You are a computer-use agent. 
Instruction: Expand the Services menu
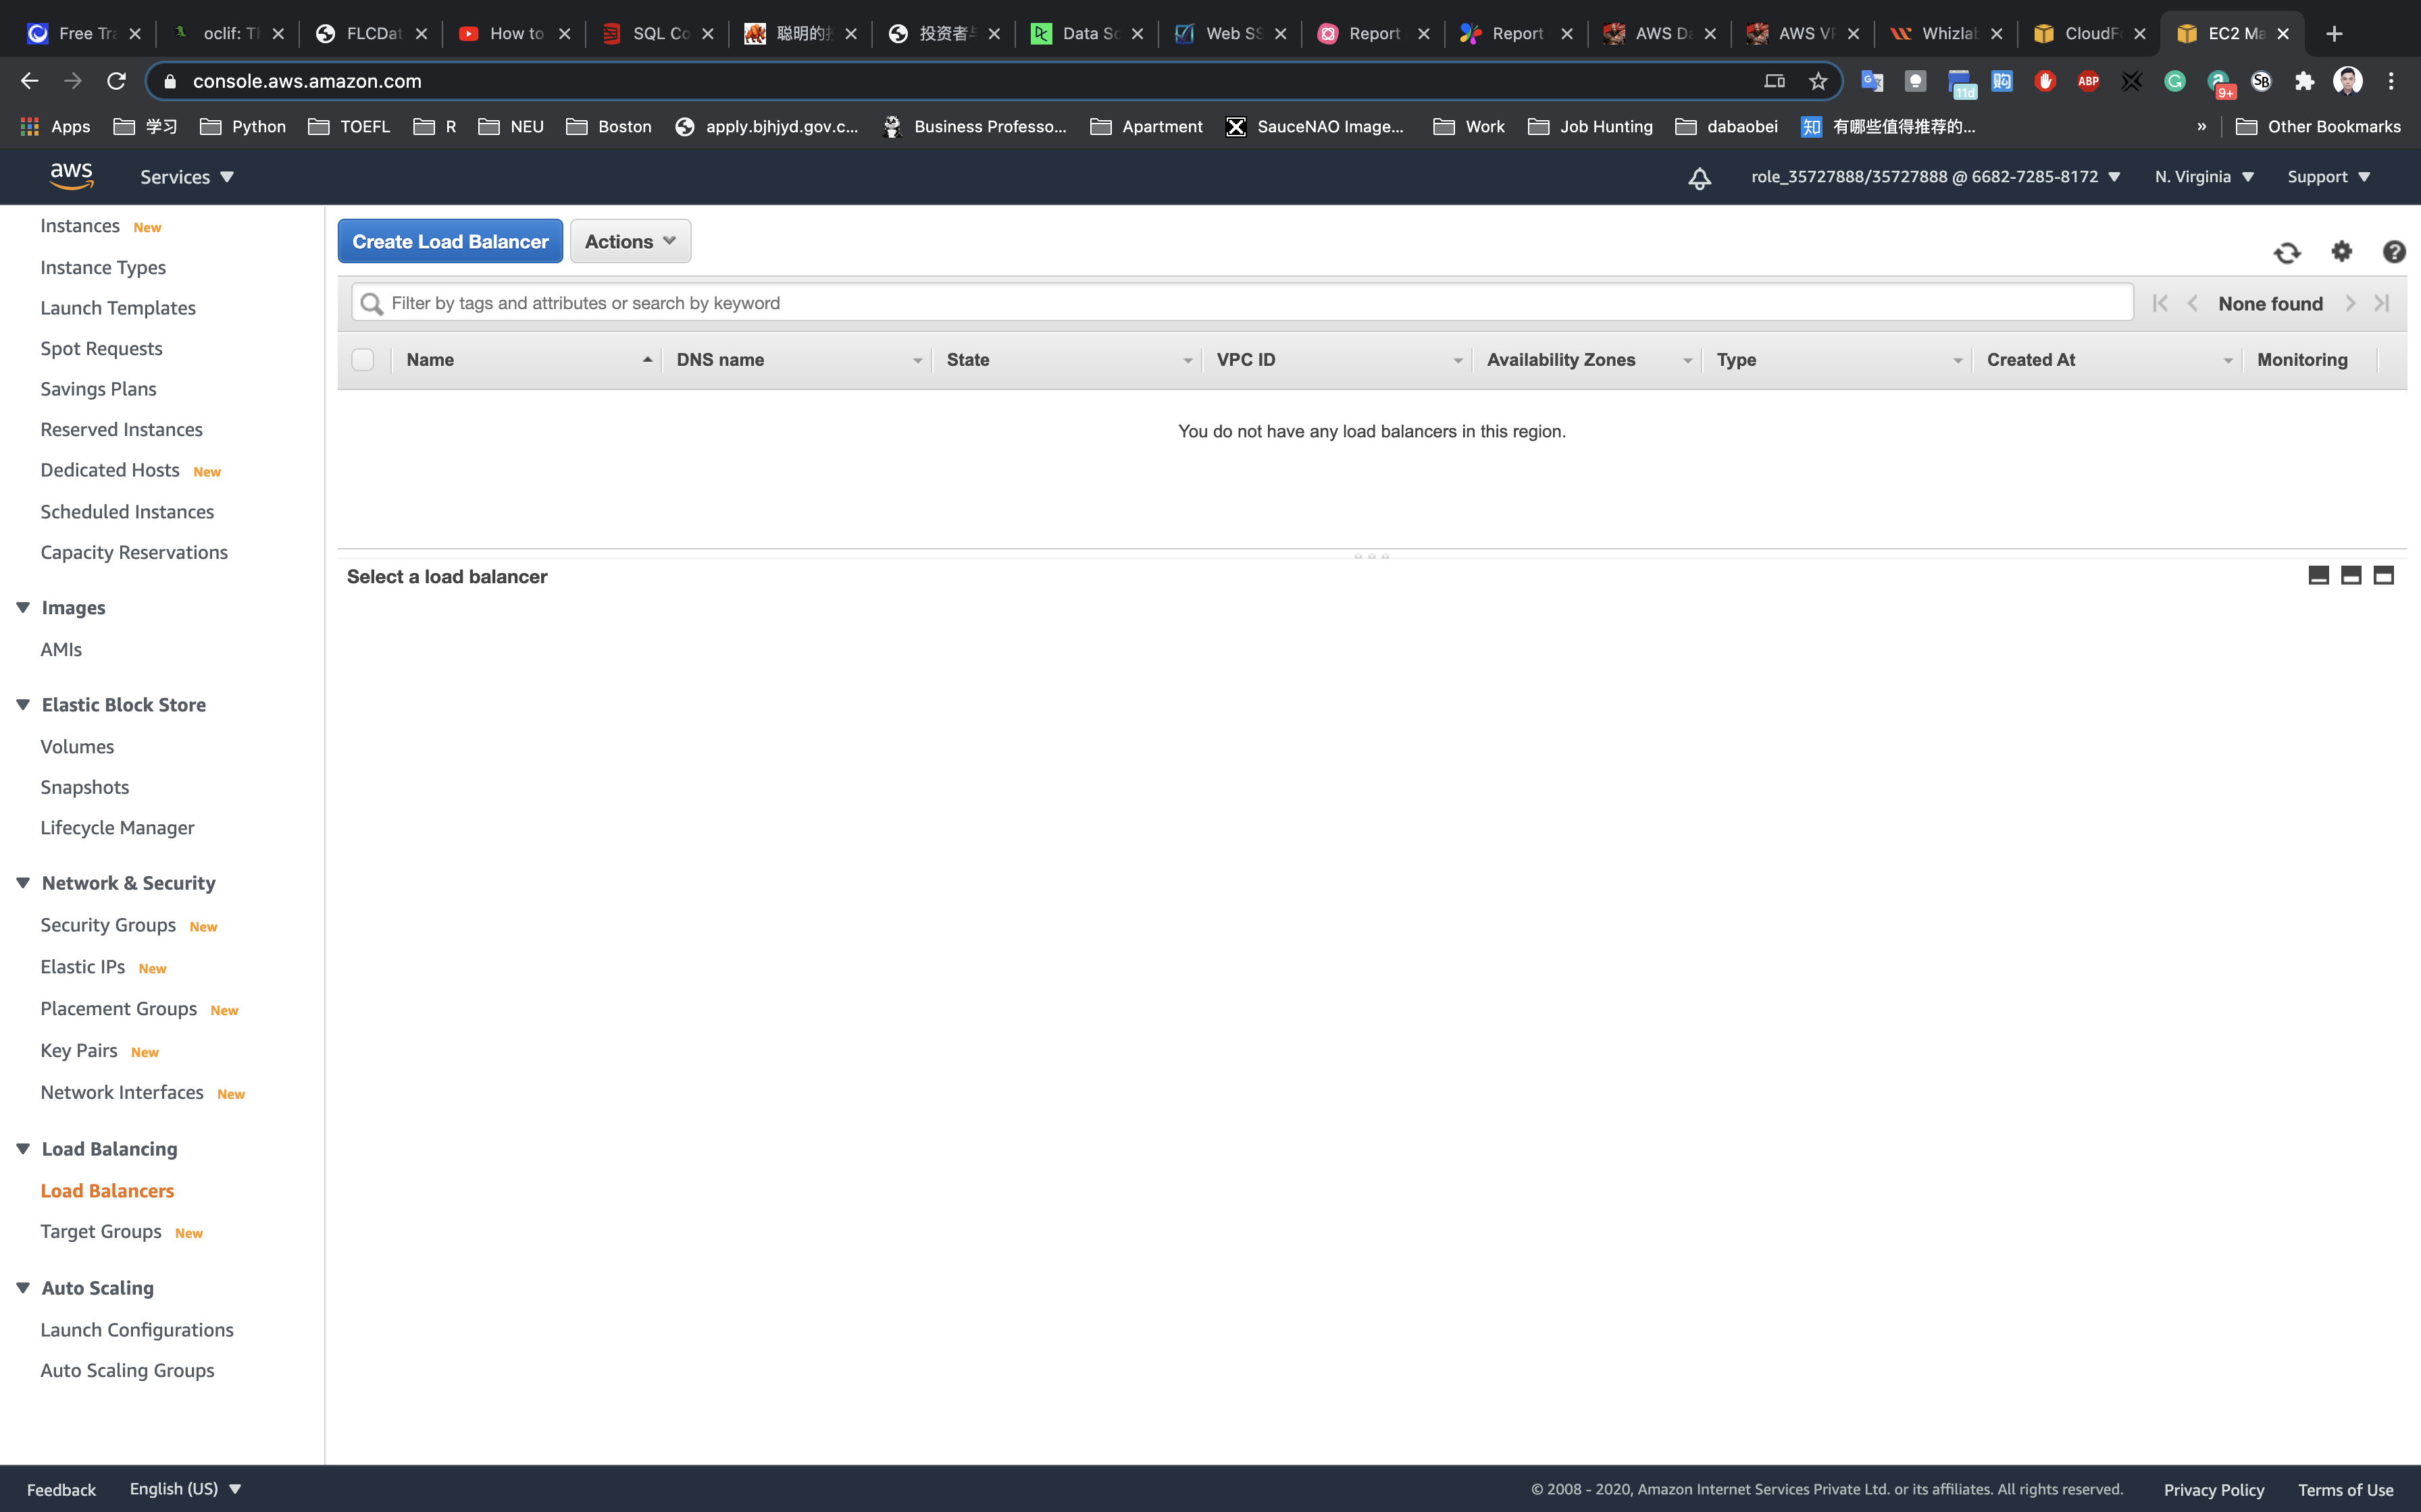point(187,177)
